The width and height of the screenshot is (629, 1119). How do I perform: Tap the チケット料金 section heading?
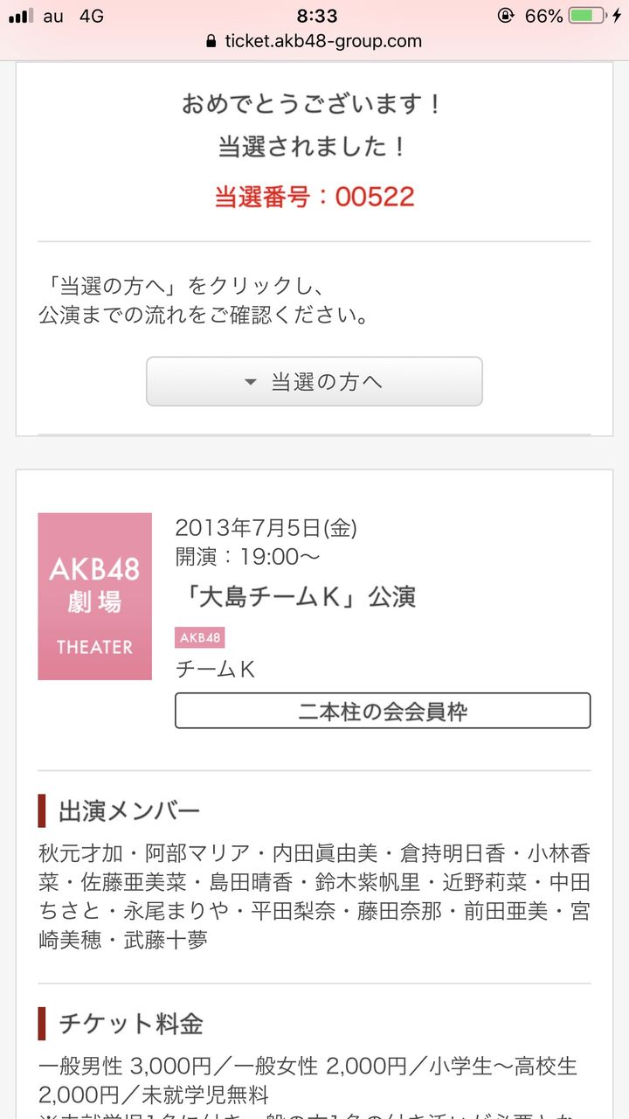[131, 1023]
